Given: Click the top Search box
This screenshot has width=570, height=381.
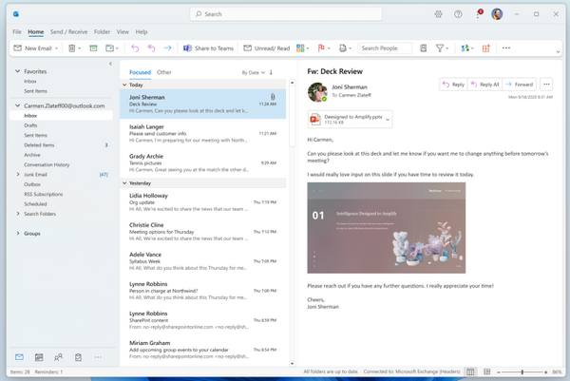Looking at the screenshot, I should (x=286, y=14).
